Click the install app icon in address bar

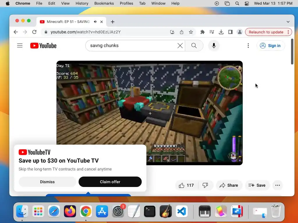(x=172, y=32)
